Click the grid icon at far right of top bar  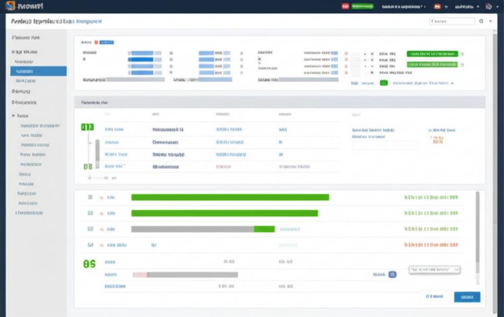488,7
